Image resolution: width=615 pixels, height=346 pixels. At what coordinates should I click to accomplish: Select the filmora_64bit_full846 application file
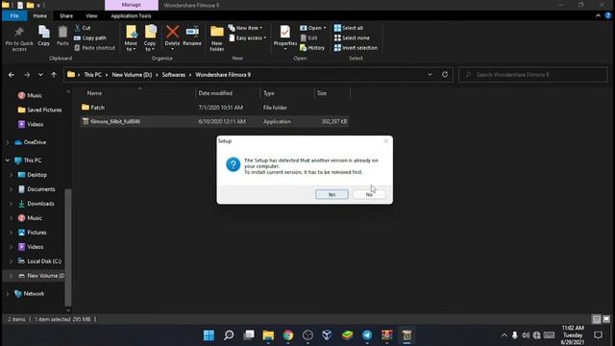tap(214, 121)
